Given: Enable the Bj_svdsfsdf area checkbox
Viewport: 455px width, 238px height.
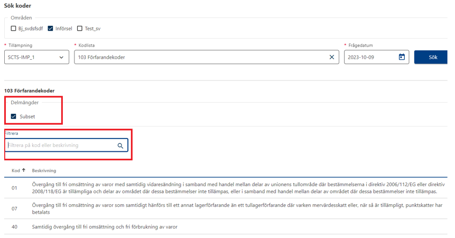Looking at the screenshot, I should pyautogui.click(x=14, y=29).
